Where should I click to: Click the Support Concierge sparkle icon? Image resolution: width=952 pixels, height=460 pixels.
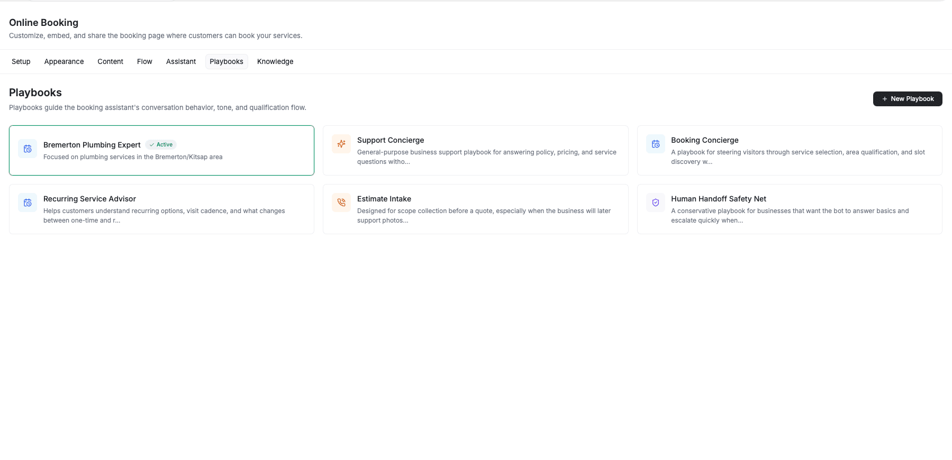tap(341, 144)
